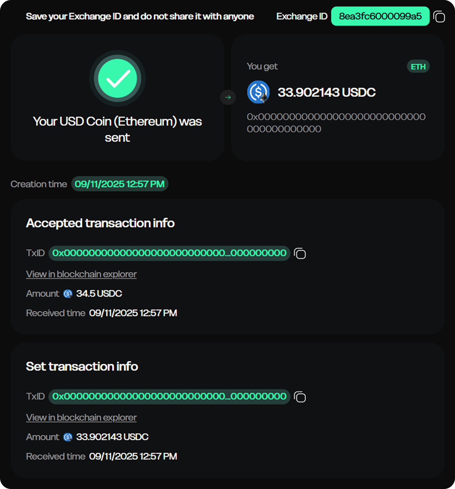Viewport: 455px width, 489px height.
Task: Open Set transaction's blockchain explorer link
Action: point(81,418)
